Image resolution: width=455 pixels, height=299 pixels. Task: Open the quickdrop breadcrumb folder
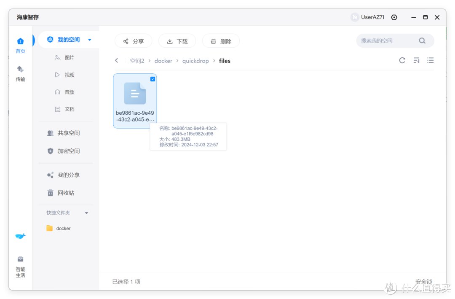[195, 60]
